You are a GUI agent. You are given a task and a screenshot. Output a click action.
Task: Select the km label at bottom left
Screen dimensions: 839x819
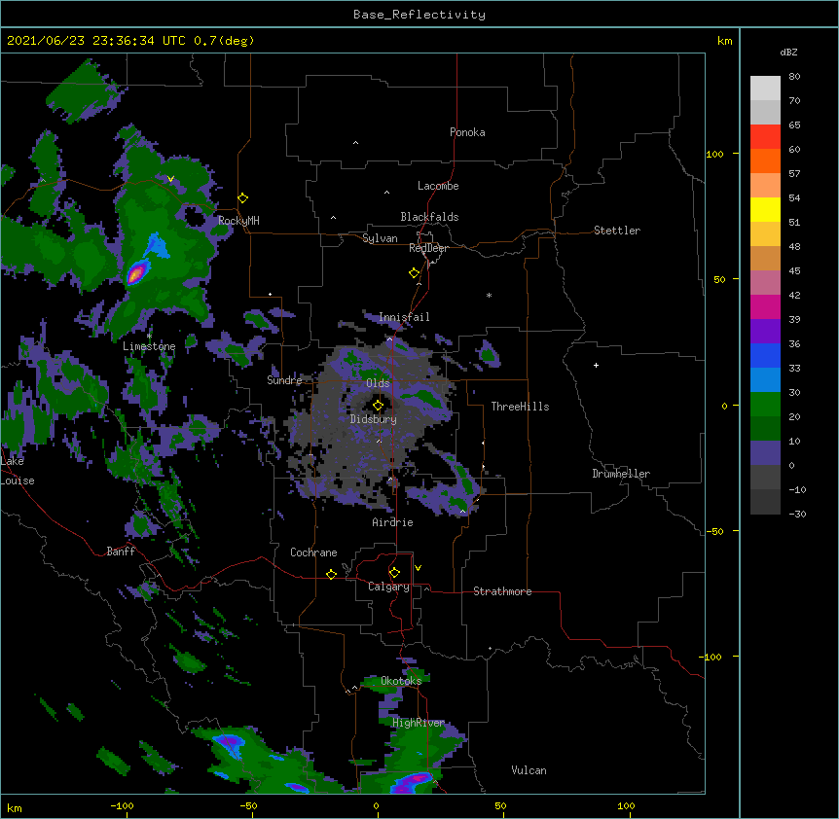click(15, 807)
